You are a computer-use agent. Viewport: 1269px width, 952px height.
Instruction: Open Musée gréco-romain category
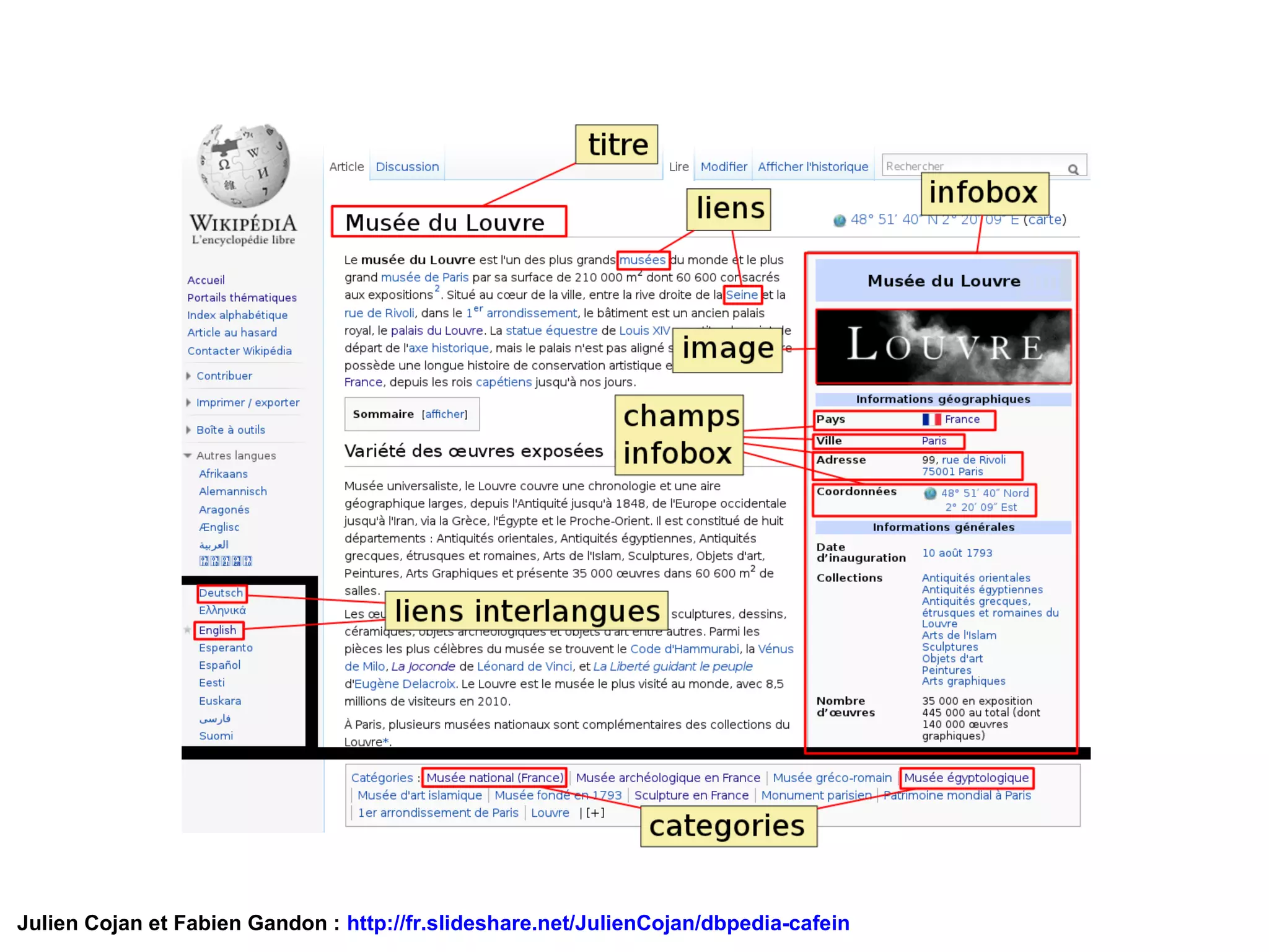832,777
